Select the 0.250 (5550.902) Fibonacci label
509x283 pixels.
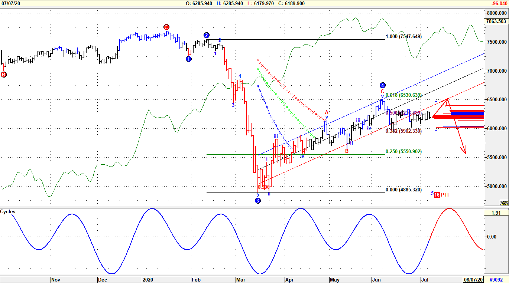[x=404, y=151]
